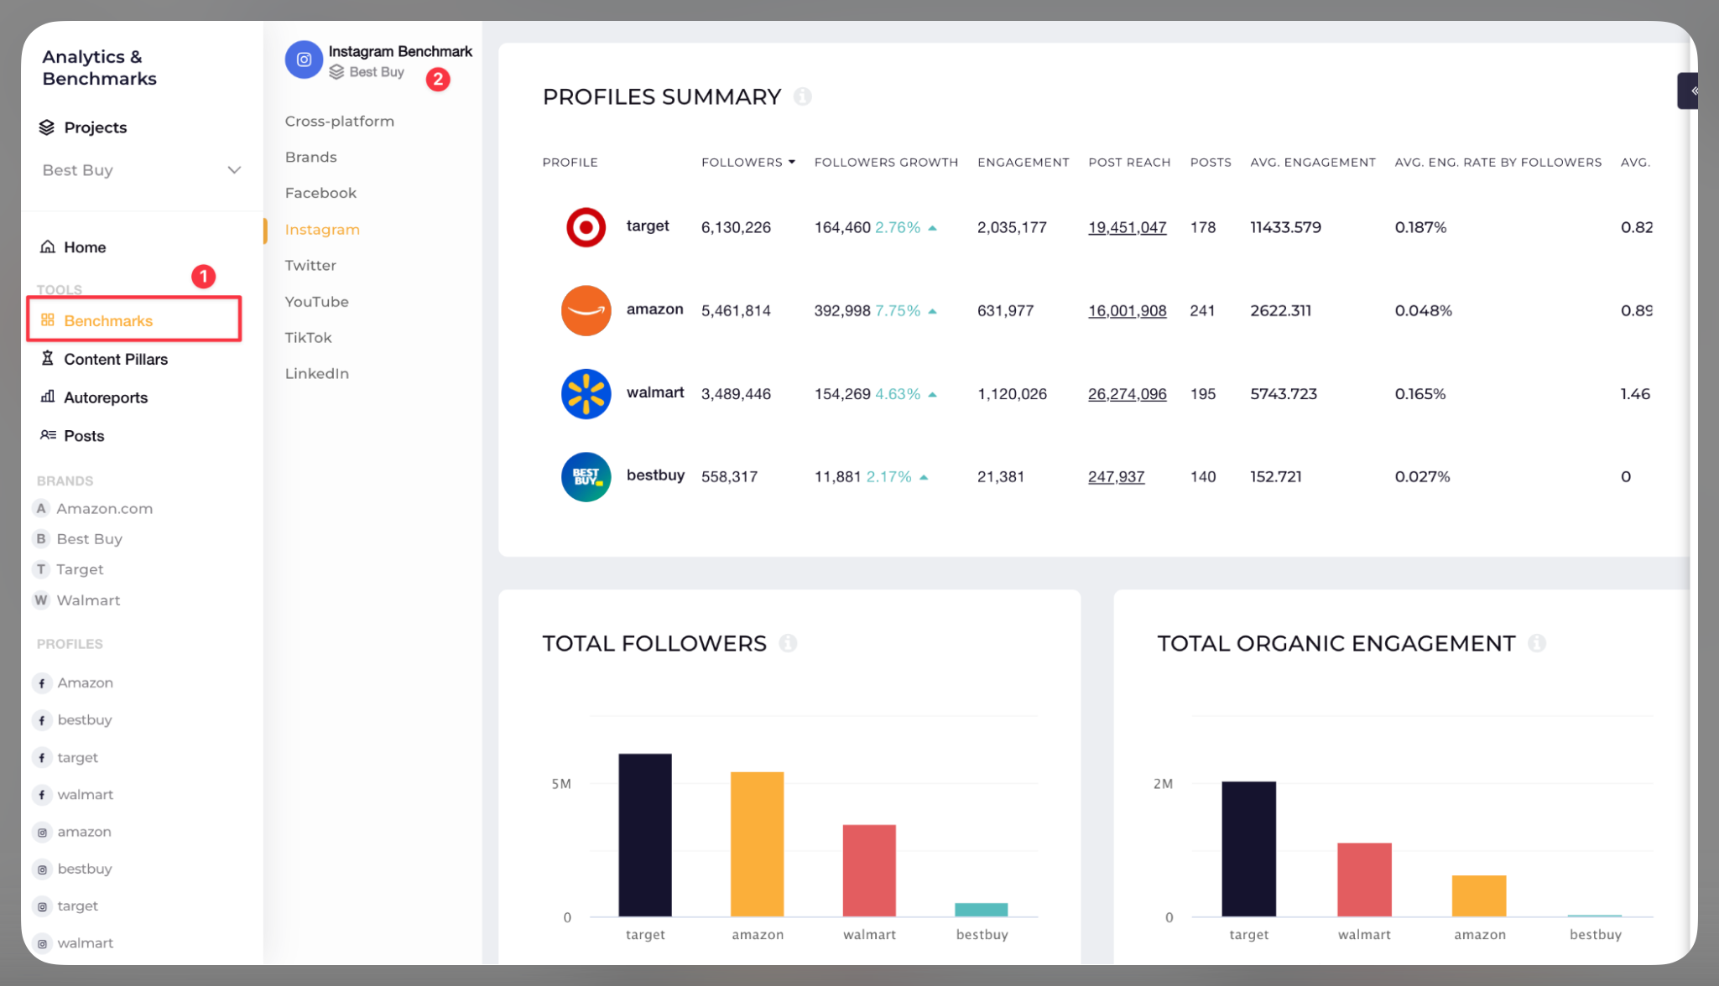The height and width of the screenshot is (986, 1719).
Task: Toggle the info tooltip on Profiles Summary
Action: point(803,96)
